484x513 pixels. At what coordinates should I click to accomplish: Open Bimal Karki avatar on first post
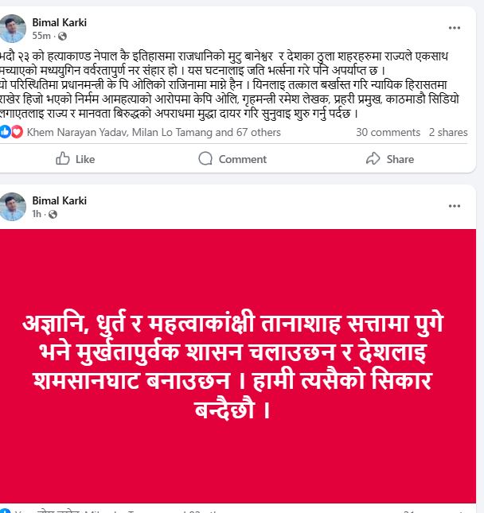[12, 29]
